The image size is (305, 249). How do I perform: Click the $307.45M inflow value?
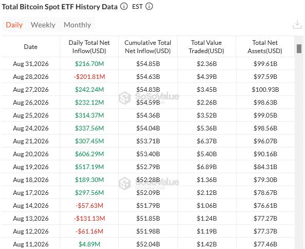click(89, 141)
